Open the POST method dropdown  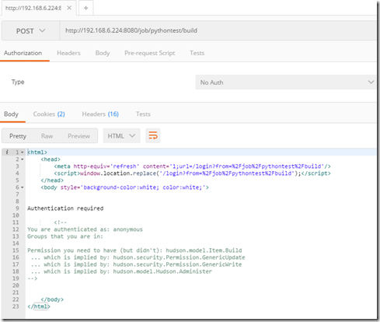(30, 31)
